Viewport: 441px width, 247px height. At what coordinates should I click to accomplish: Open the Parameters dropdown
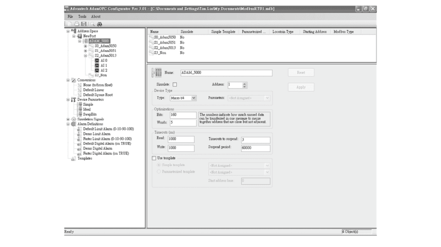(x=267, y=98)
